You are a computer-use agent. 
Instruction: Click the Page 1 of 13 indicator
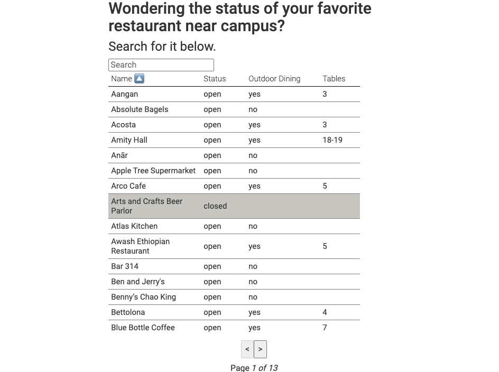click(254, 368)
